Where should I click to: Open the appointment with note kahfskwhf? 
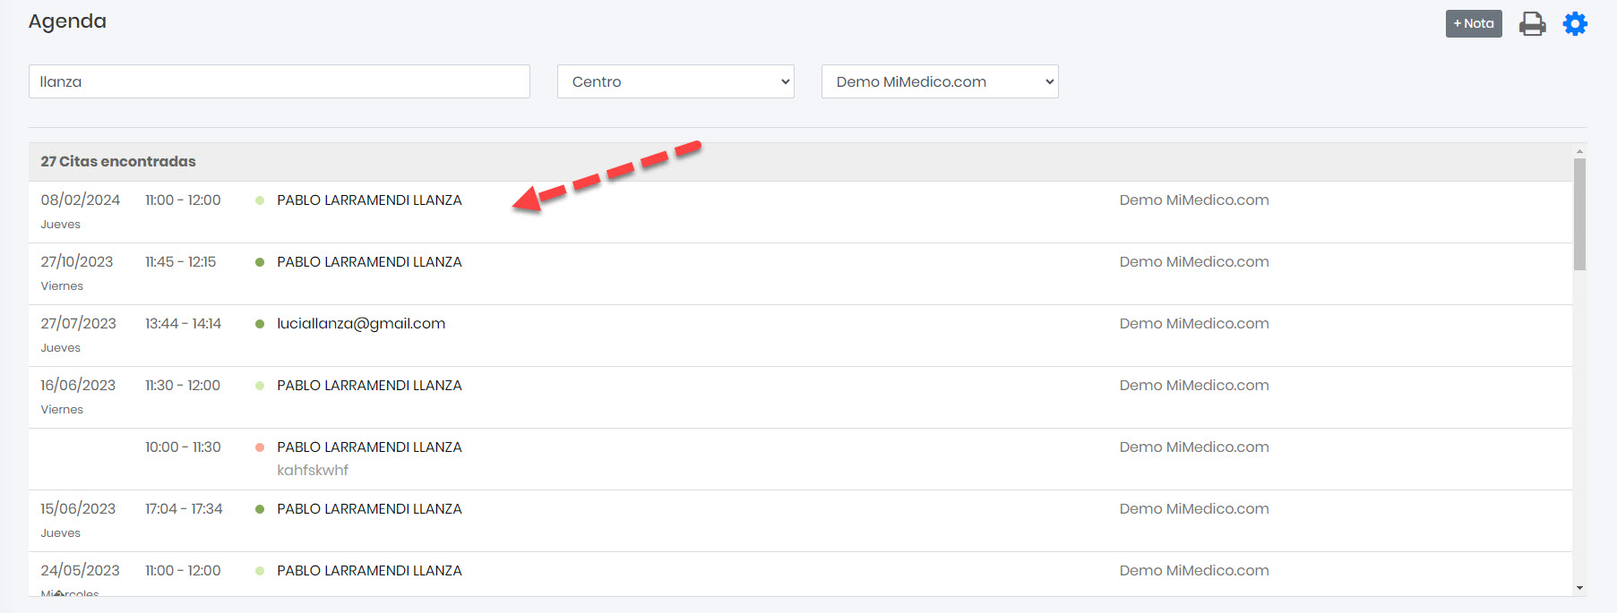369,447
